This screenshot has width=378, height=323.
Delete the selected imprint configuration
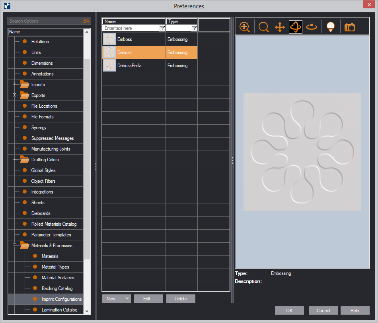pos(181,299)
